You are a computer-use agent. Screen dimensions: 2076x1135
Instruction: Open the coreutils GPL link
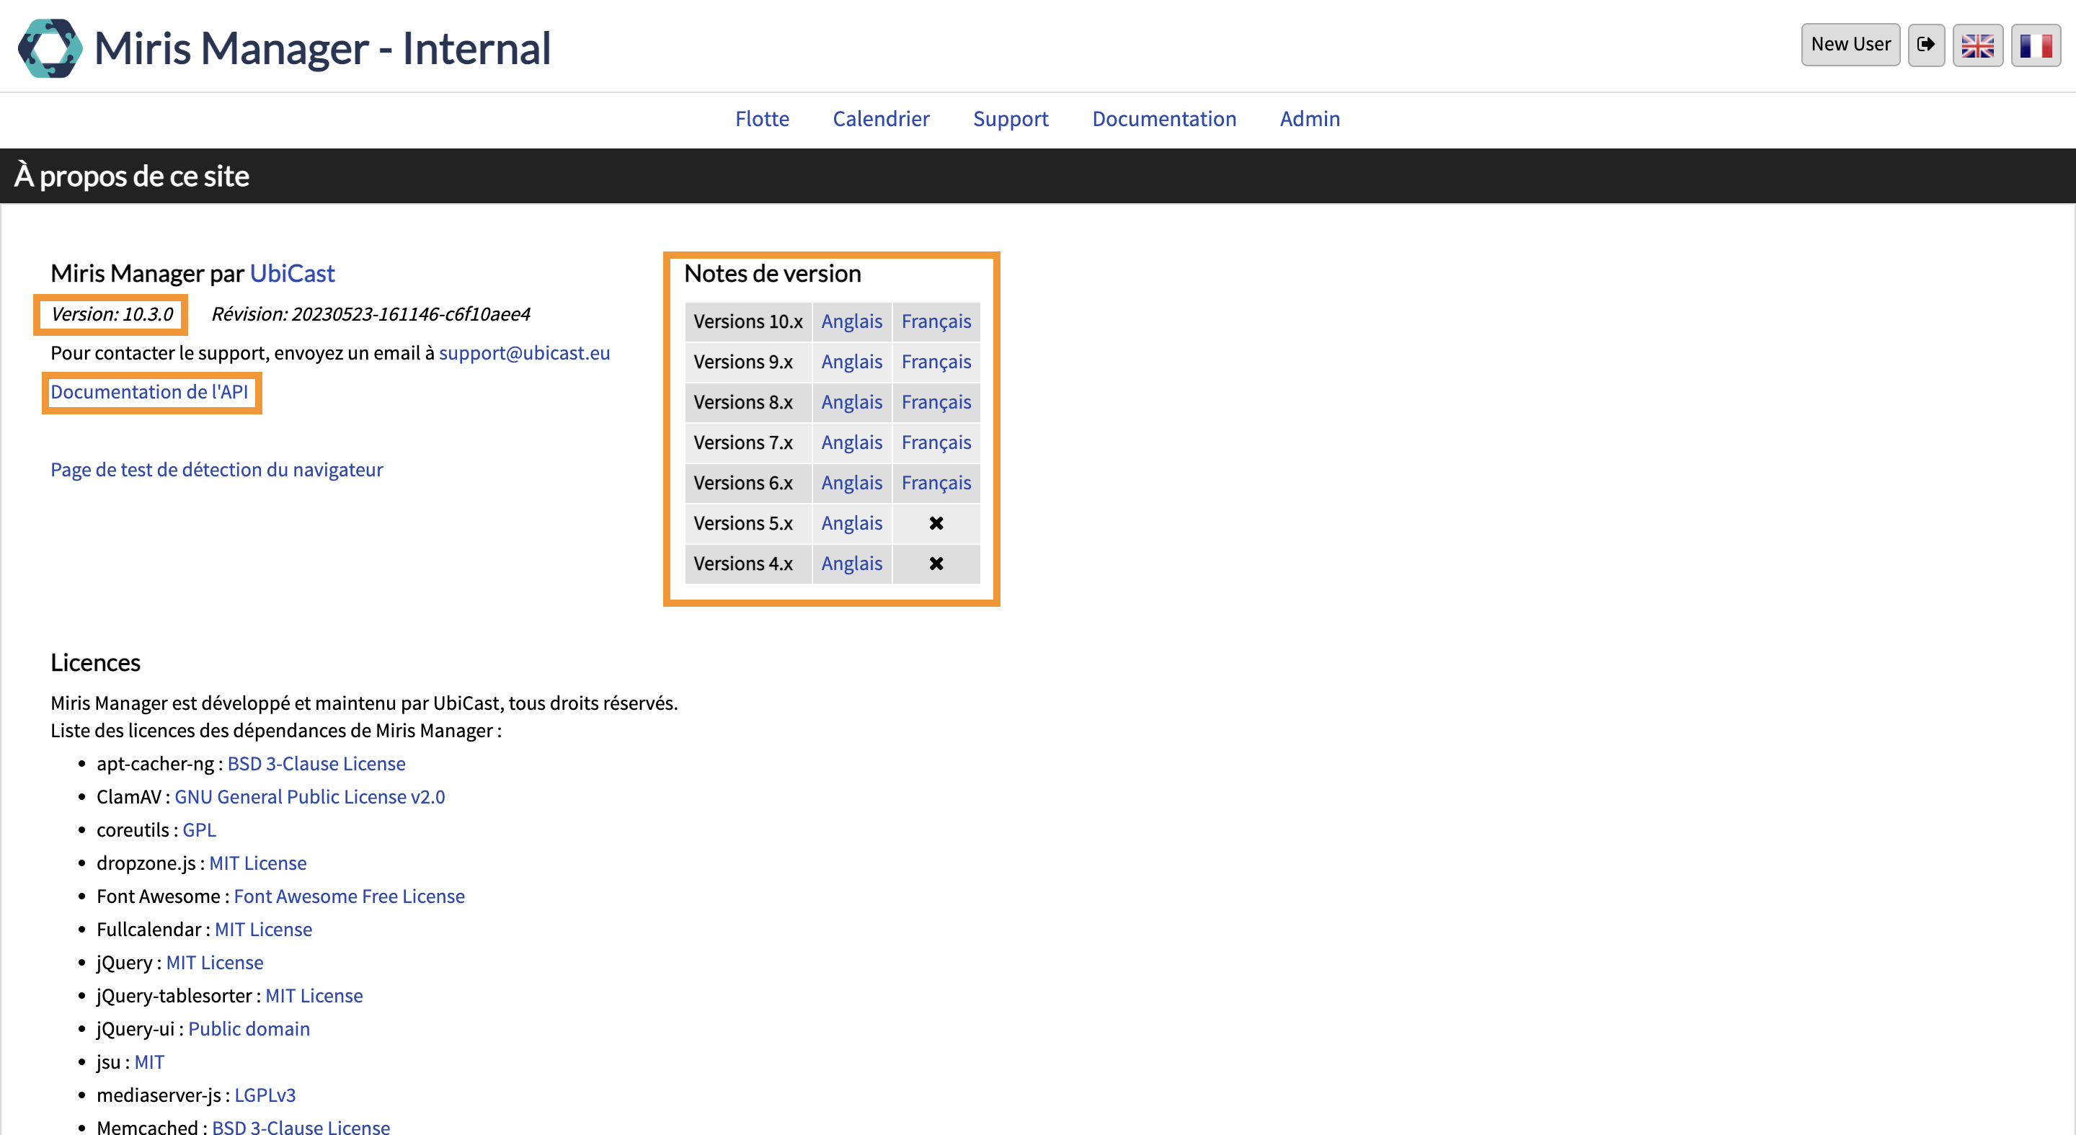pyautogui.click(x=199, y=829)
